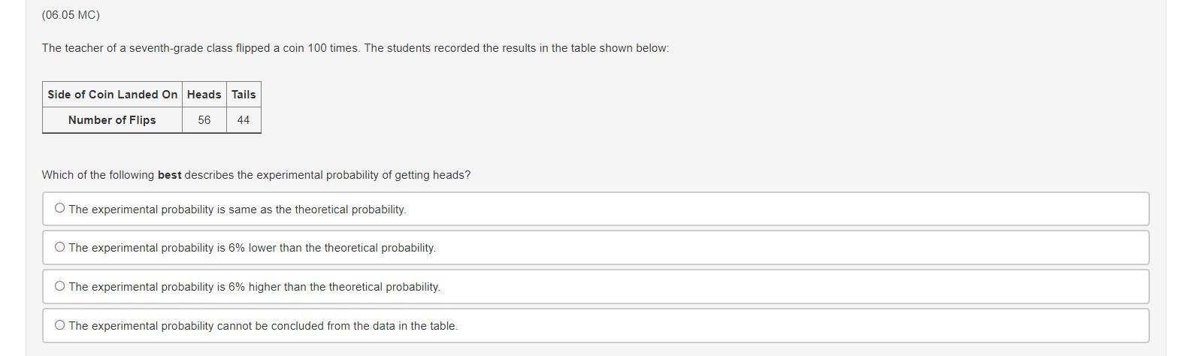Mark the 'cannot be concluded' radio button
The width and height of the screenshot is (1180, 356).
[x=60, y=325]
